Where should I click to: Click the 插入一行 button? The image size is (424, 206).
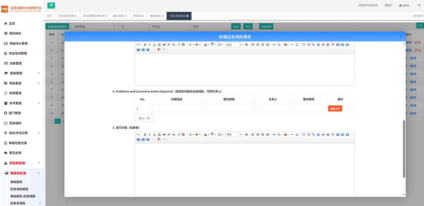point(144,118)
